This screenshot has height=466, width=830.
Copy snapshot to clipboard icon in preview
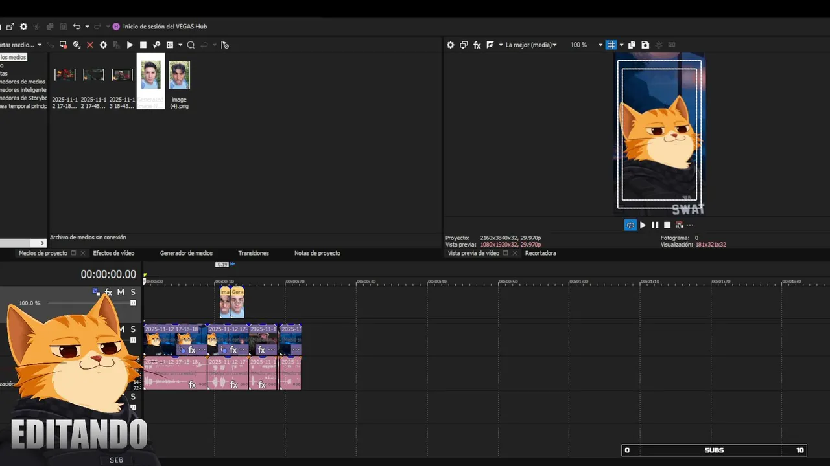click(632, 45)
